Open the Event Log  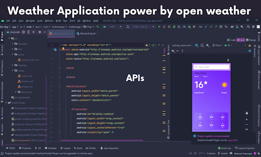pos(225,148)
